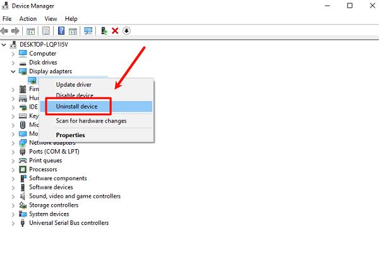Select the Computer tree label
The height and width of the screenshot is (261, 379).
point(43,54)
